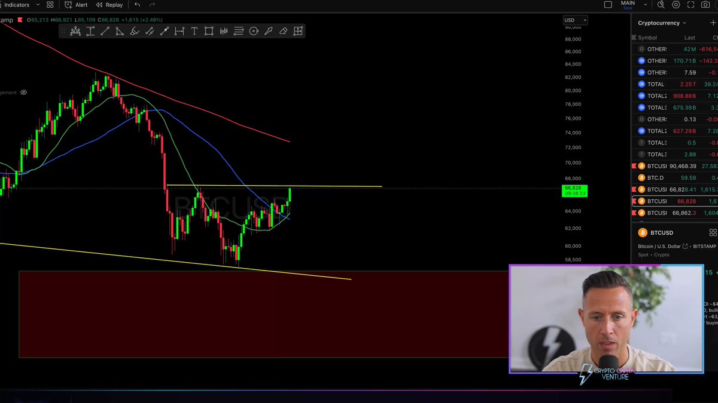Choose the trend line tool
This screenshot has width=718, height=403.
[105, 31]
